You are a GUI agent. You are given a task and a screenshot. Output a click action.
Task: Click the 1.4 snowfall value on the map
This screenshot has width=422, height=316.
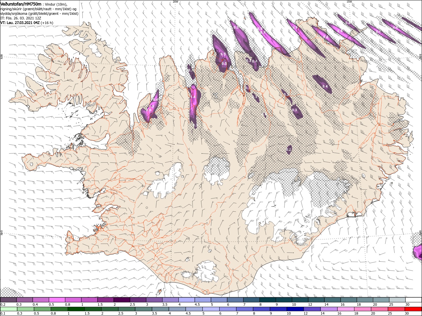193,97
